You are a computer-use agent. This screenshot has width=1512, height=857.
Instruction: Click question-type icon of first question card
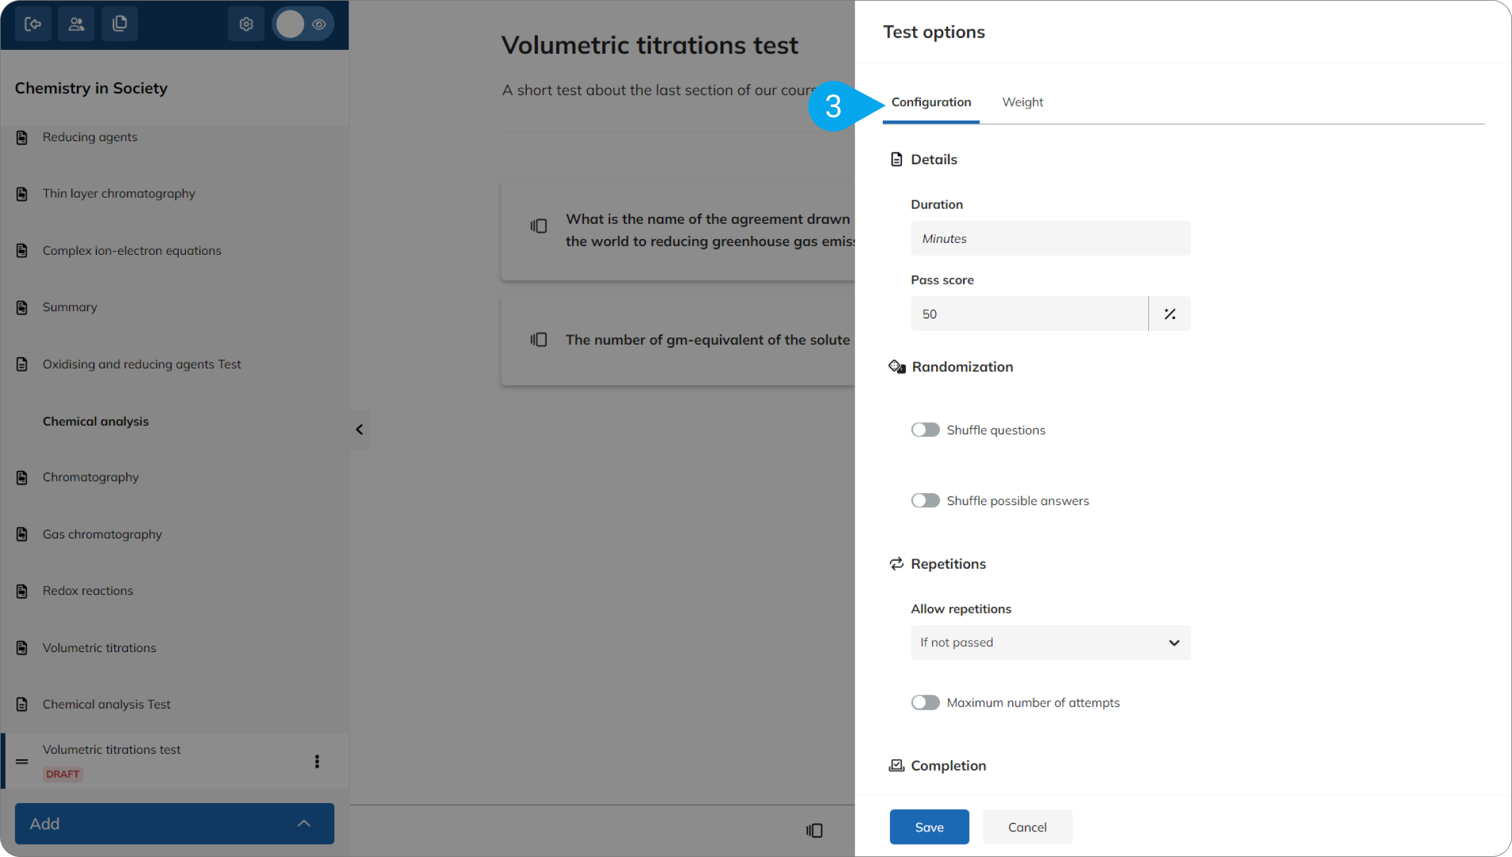539,226
